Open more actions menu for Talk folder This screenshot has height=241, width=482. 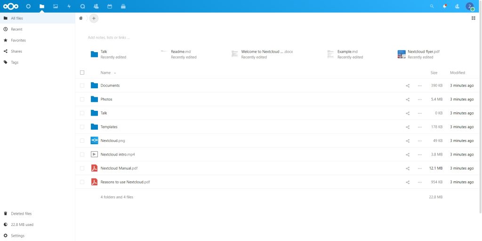tap(419, 113)
